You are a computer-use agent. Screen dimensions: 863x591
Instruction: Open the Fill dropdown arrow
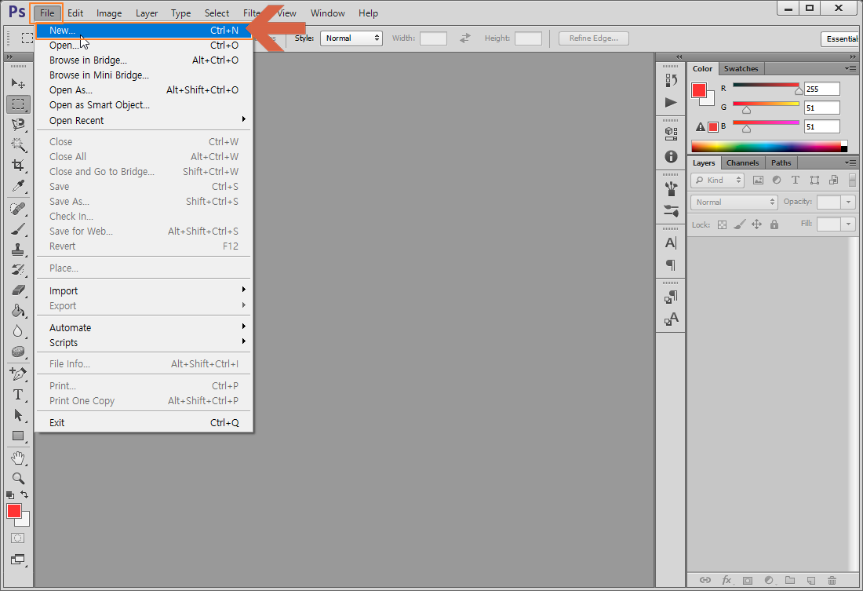pos(848,224)
